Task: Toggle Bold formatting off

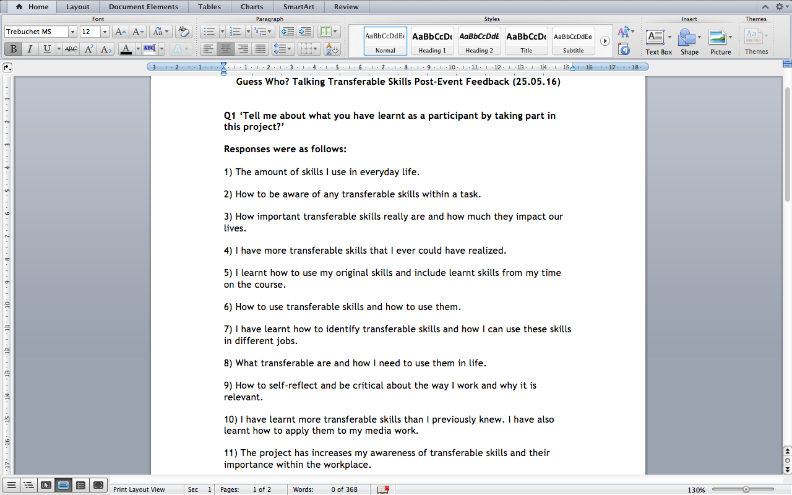Action: click(x=12, y=49)
